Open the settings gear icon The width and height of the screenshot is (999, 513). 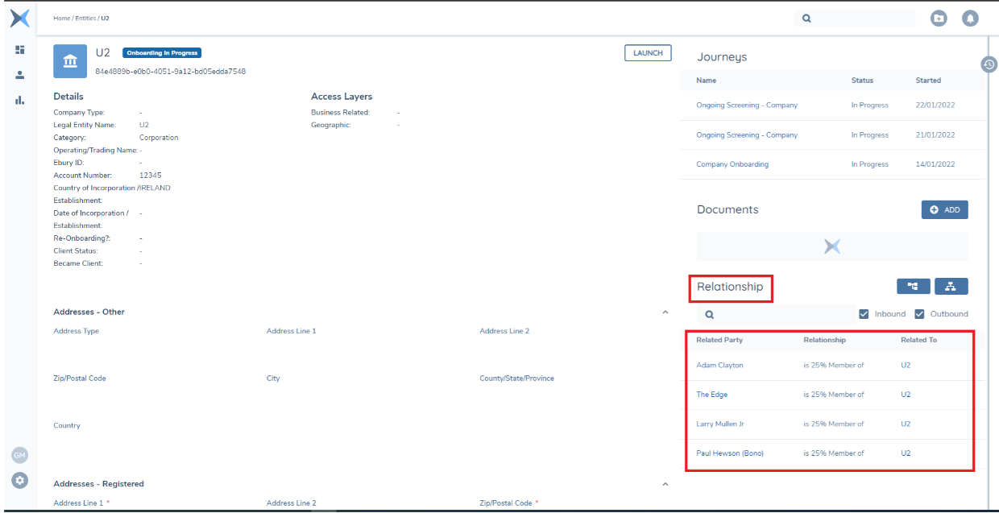20,480
